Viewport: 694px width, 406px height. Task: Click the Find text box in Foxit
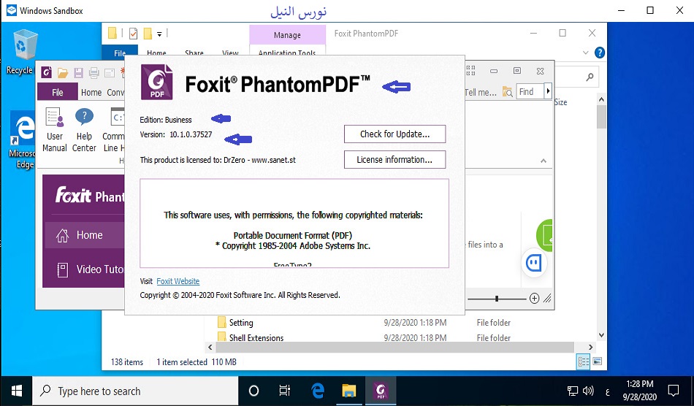pos(530,91)
